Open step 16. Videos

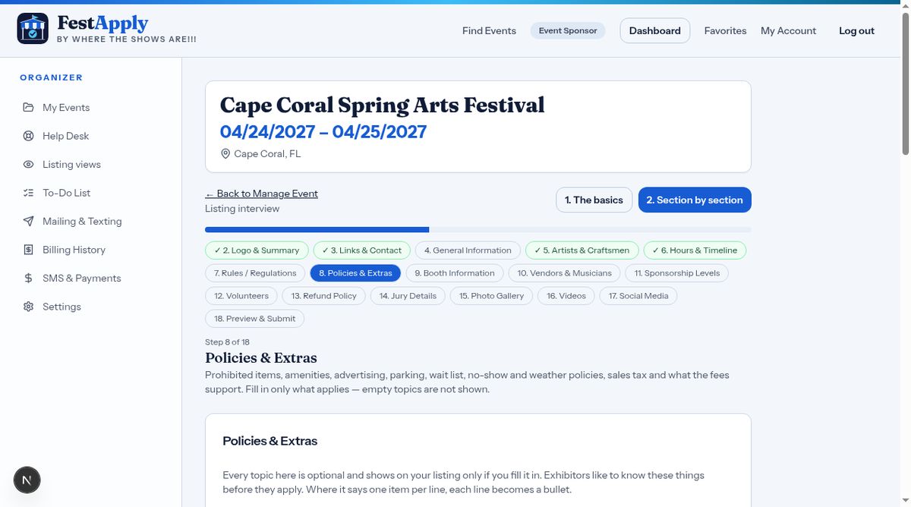pos(566,296)
